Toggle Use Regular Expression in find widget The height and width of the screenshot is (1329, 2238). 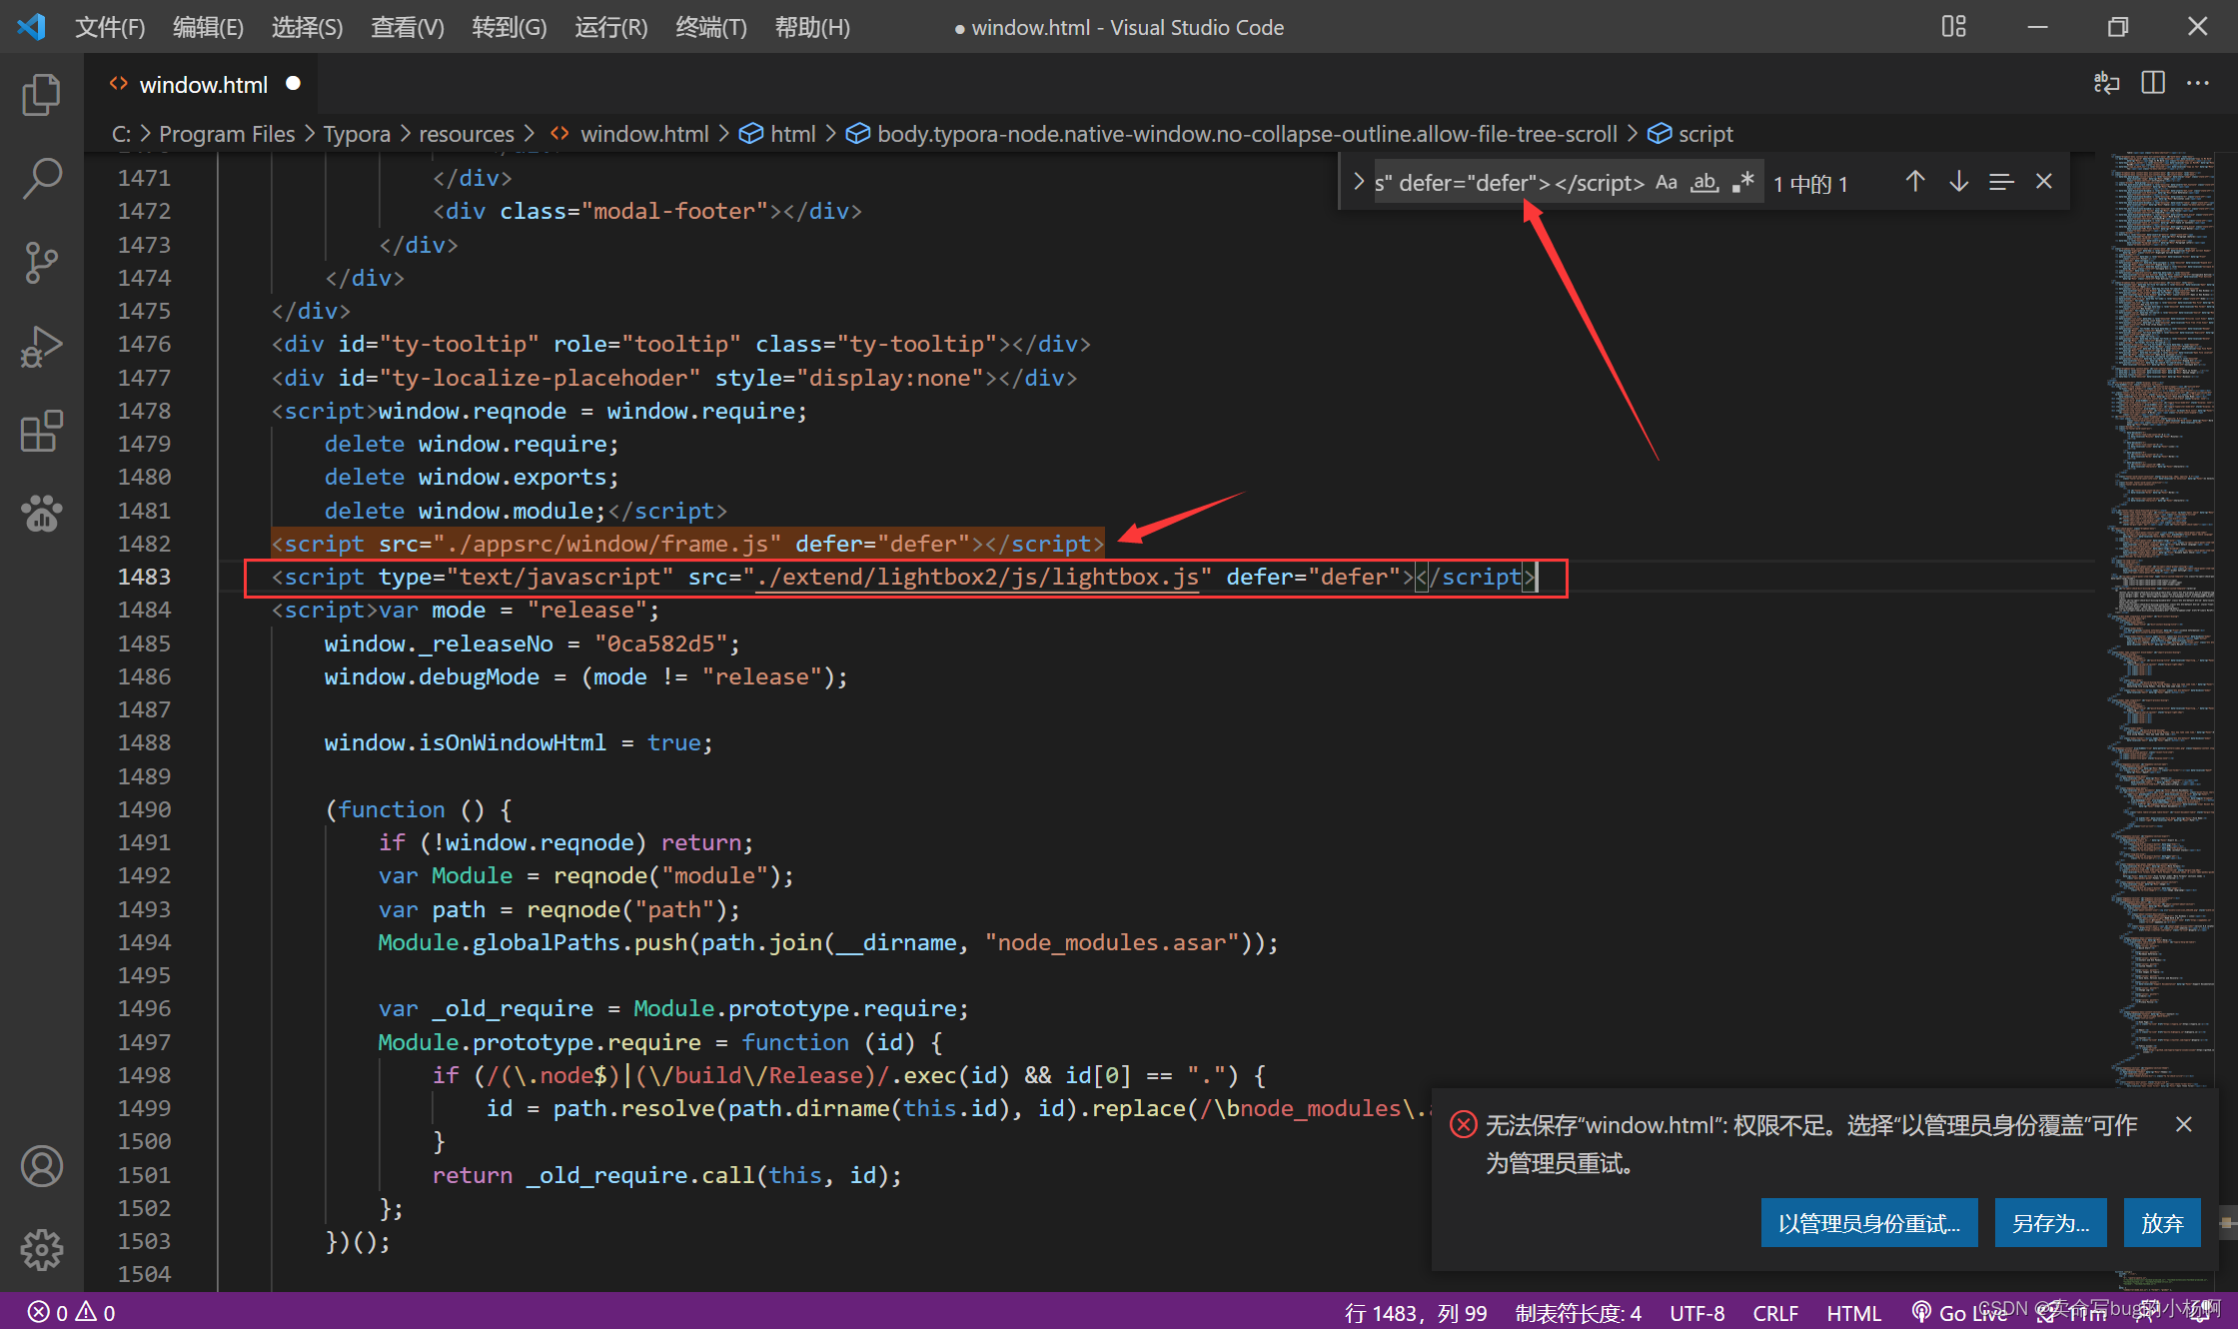(1743, 183)
